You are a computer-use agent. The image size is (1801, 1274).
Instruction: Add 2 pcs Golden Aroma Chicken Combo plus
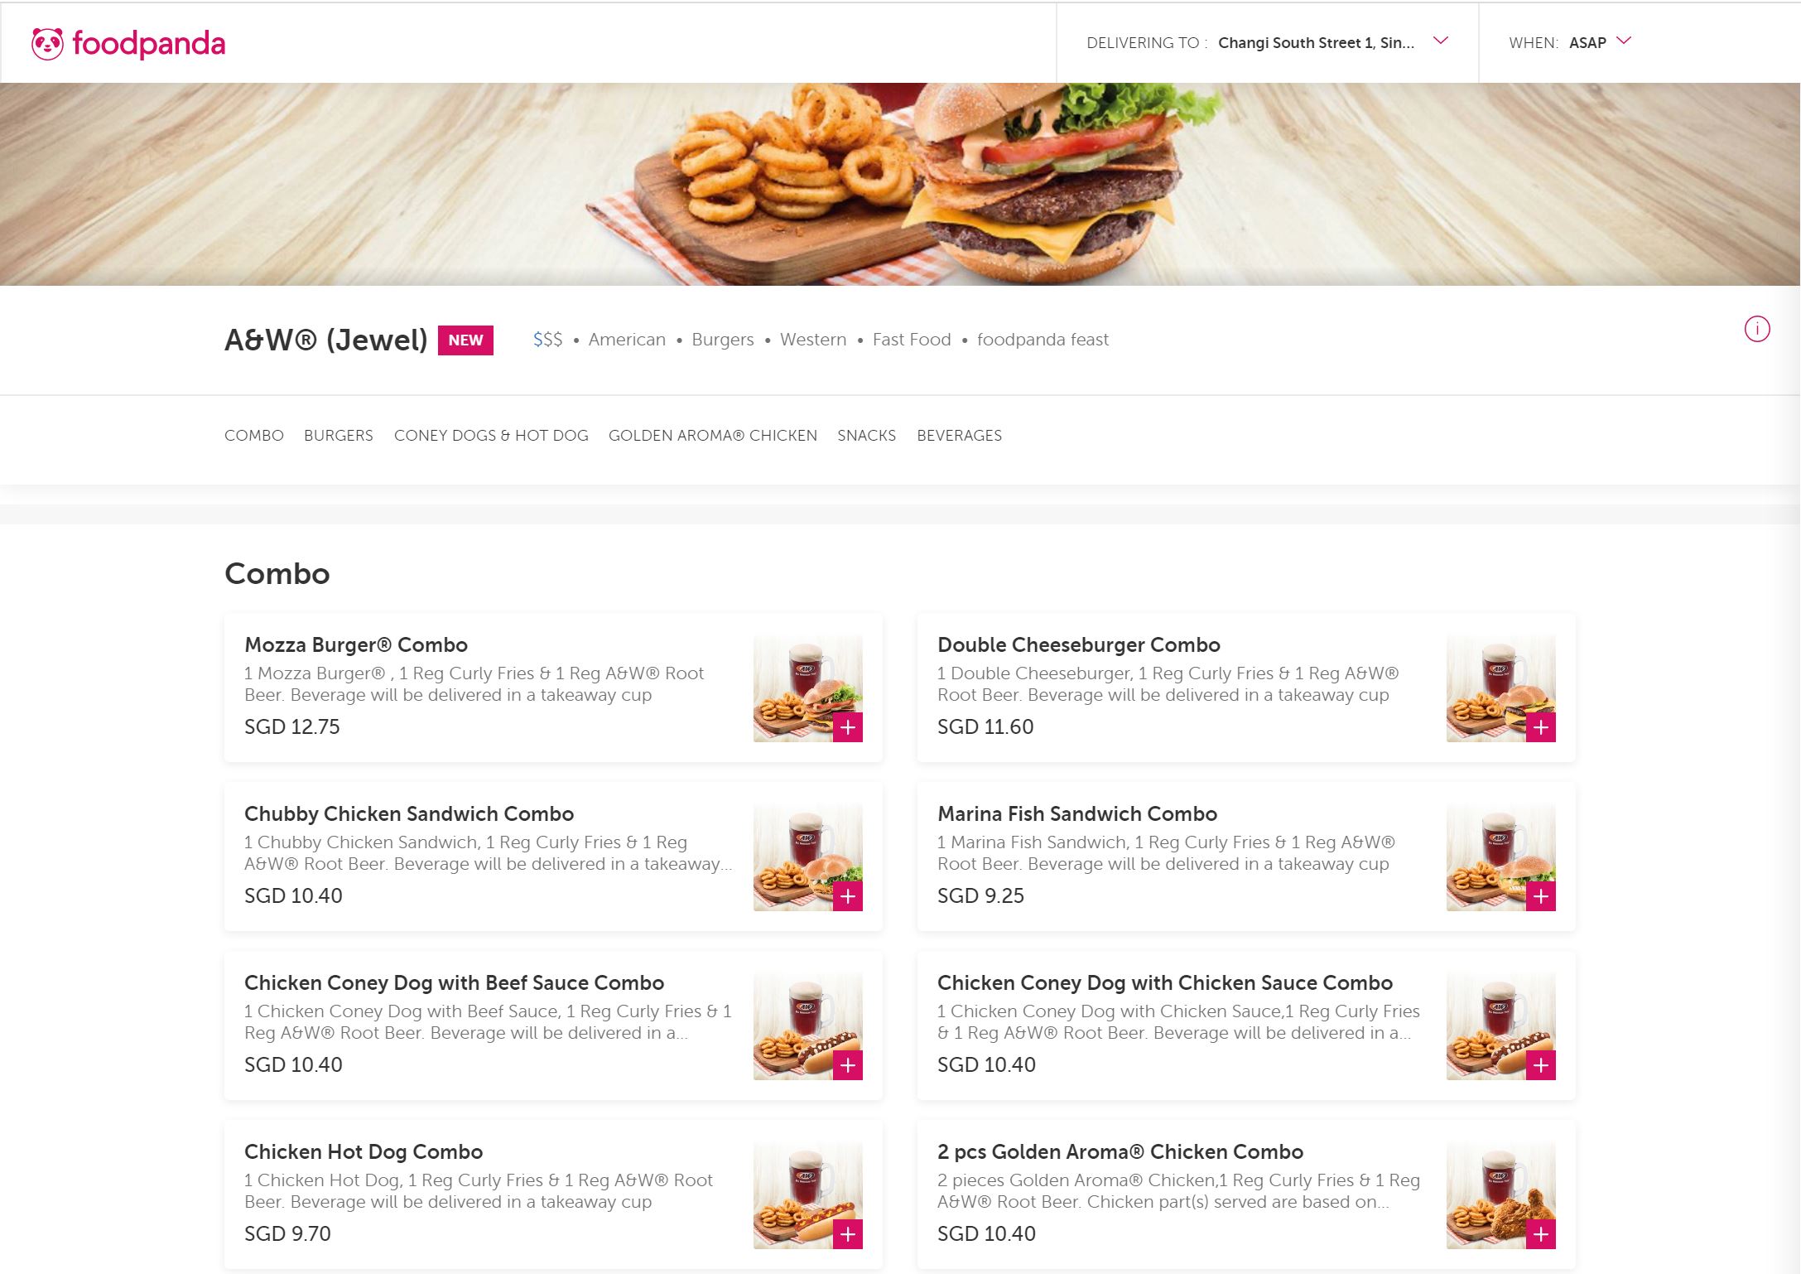click(1541, 1234)
